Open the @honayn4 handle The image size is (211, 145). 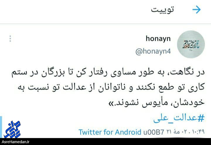tap(153, 51)
